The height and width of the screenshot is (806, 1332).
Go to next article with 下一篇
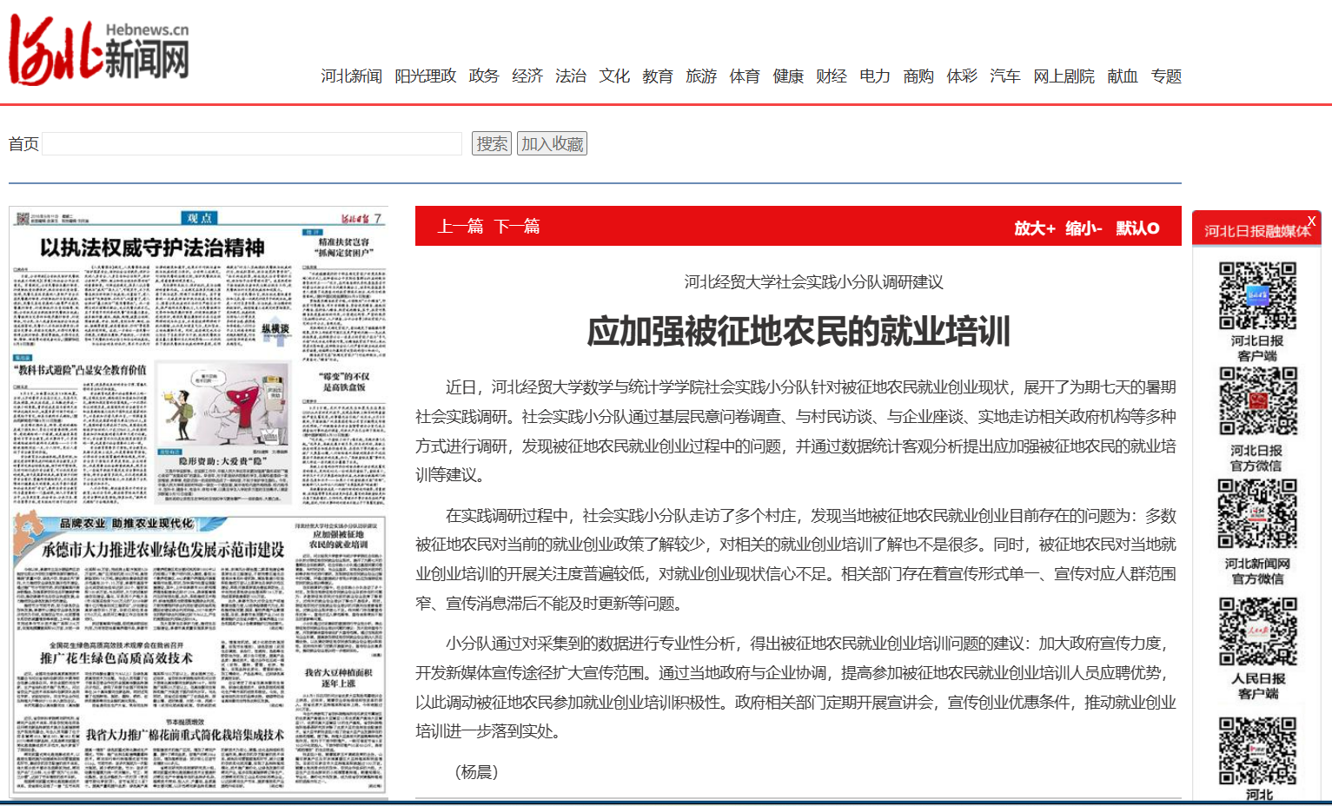pyautogui.click(x=517, y=227)
